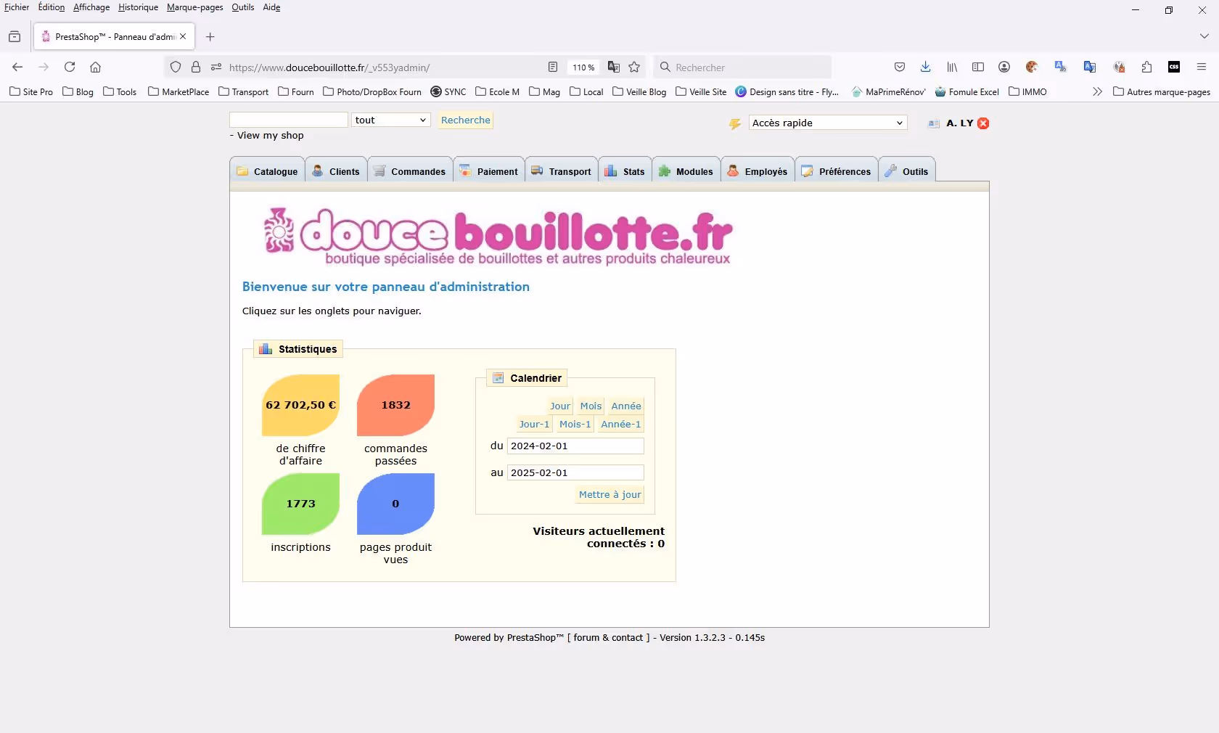The height and width of the screenshot is (733, 1219).
Task: Click the translate page icon in address bar
Action: tap(614, 67)
